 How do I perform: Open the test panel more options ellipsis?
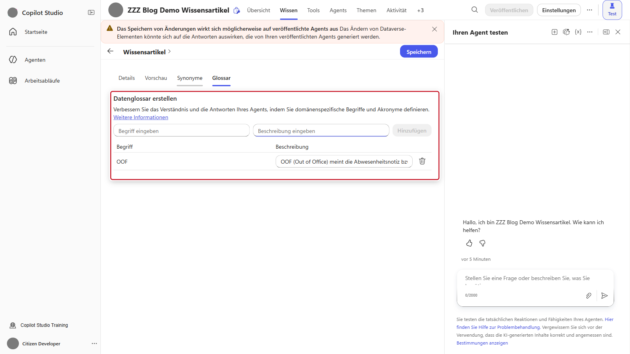click(590, 32)
